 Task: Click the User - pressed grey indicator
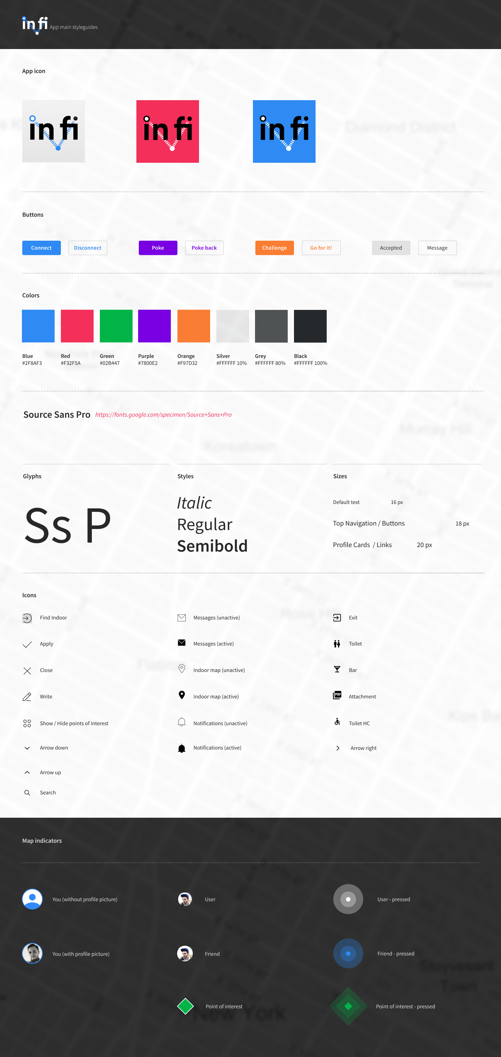(348, 899)
